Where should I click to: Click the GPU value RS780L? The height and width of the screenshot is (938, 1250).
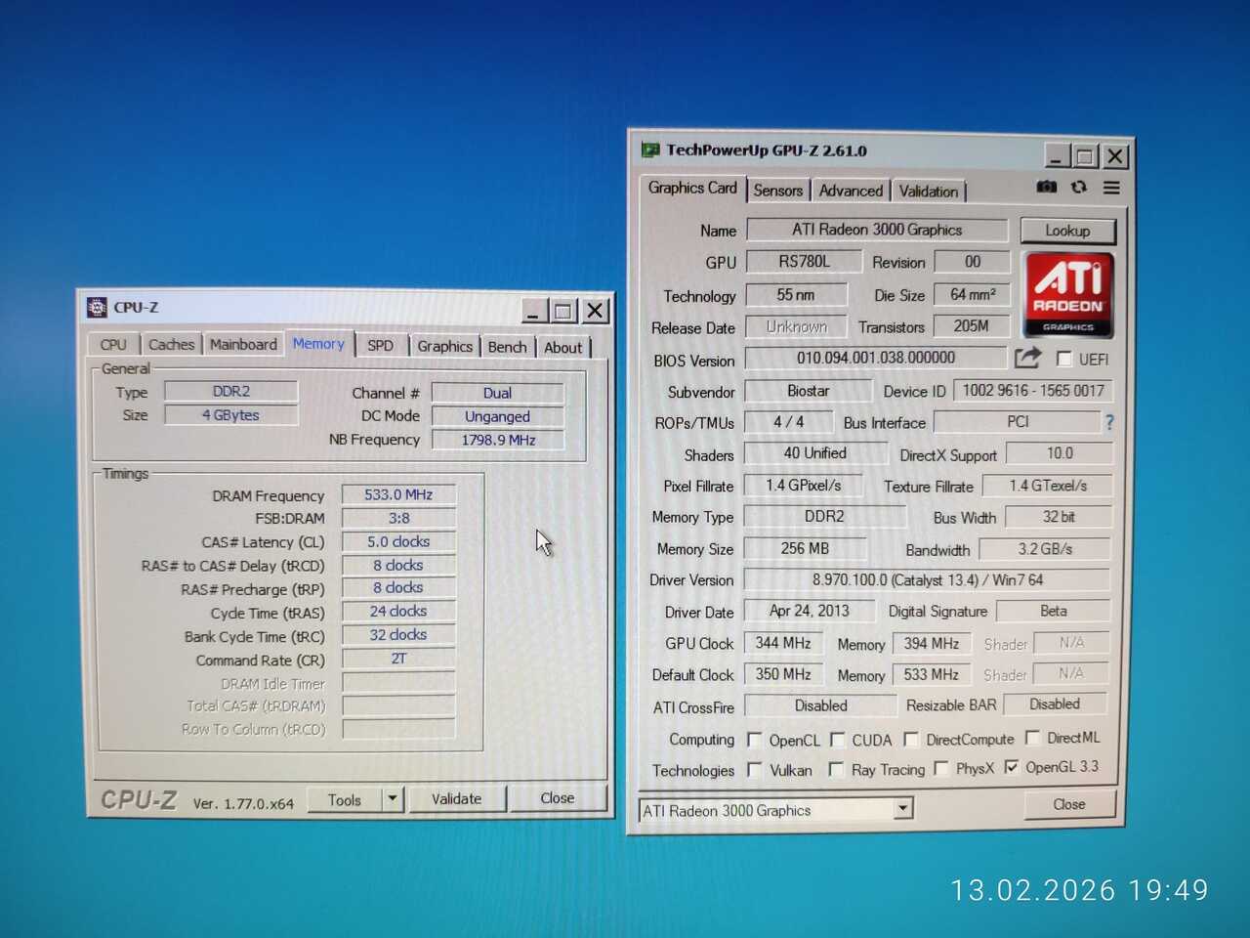pyautogui.click(x=804, y=261)
